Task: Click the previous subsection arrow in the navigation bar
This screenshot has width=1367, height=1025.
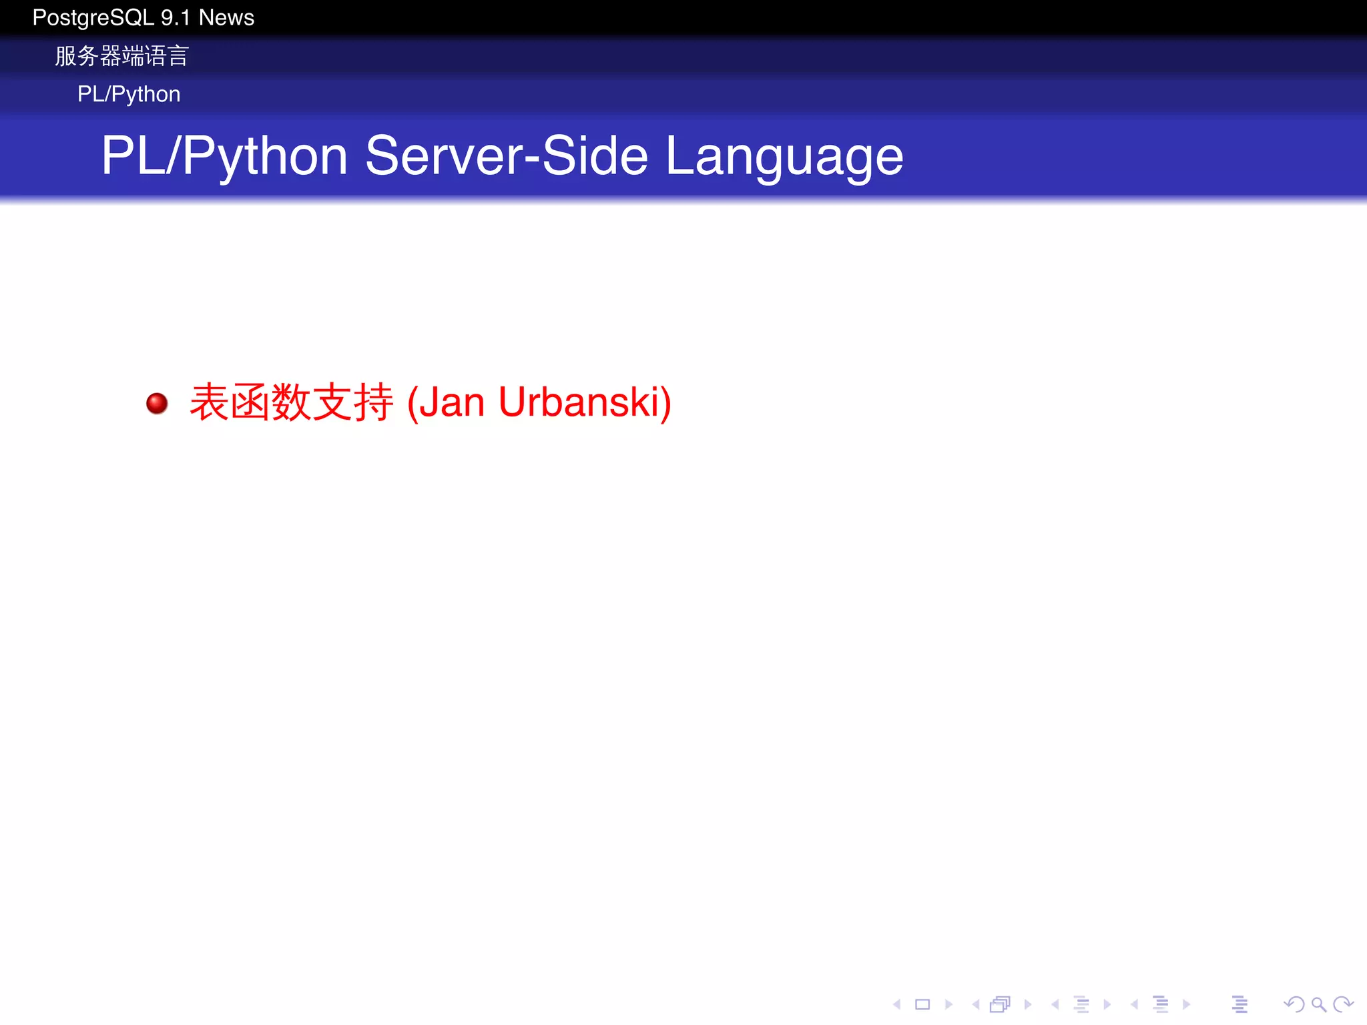Action: [1055, 1004]
